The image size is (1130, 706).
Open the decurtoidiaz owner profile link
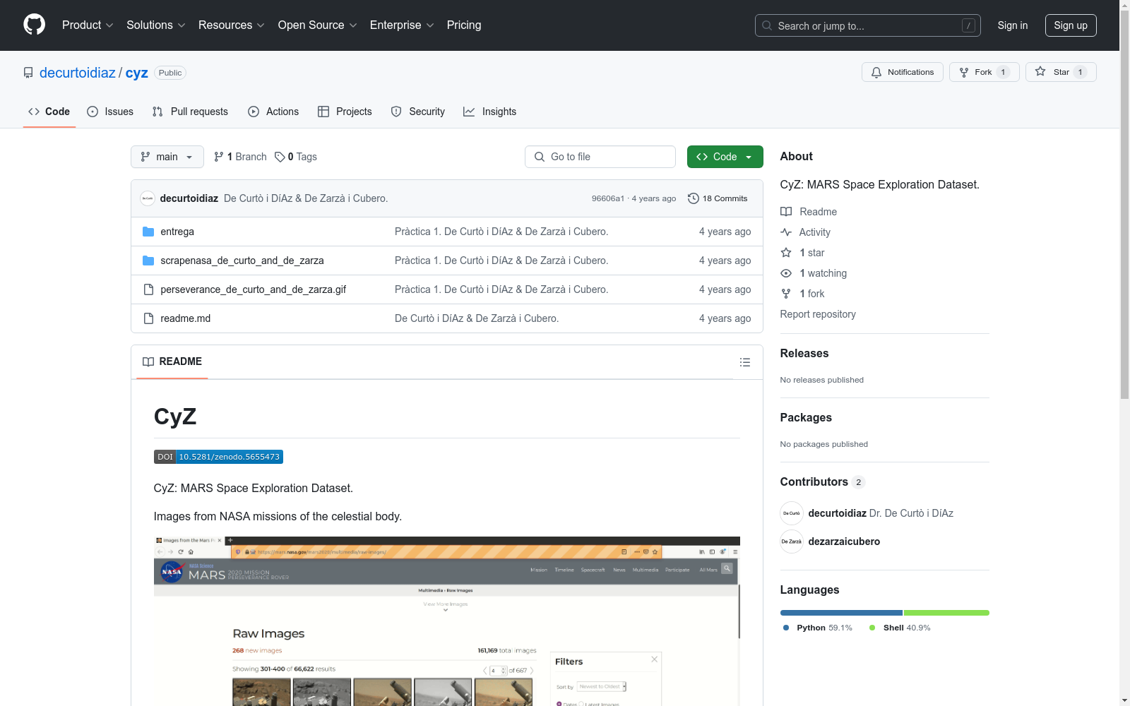pyautogui.click(x=78, y=73)
